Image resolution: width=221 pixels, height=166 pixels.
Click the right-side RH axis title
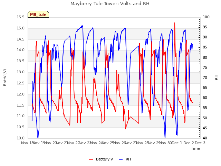216,77
